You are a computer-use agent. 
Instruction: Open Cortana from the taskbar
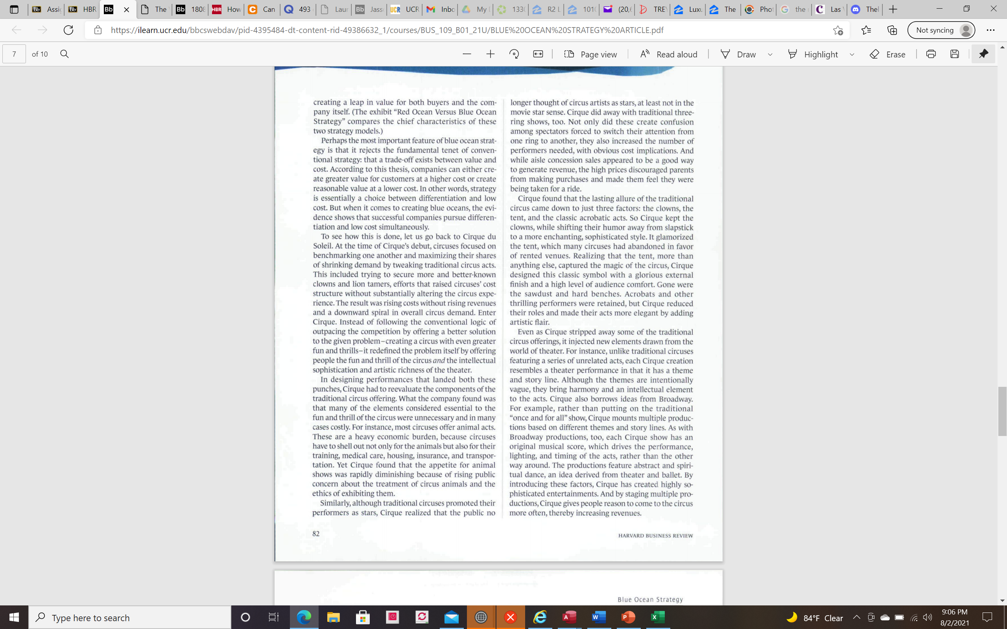[x=245, y=617]
